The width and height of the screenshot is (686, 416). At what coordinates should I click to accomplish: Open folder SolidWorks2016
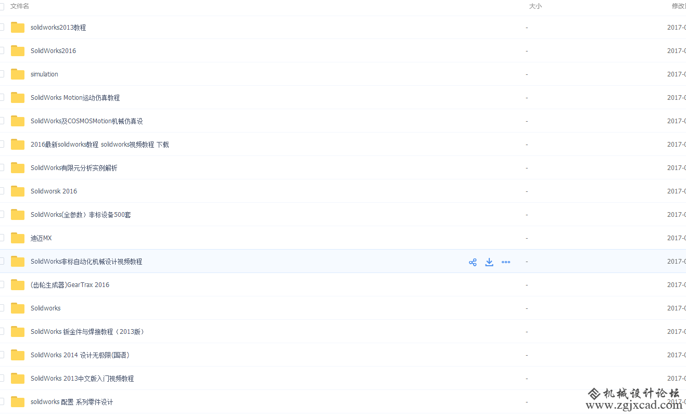pyautogui.click(x=53, y=51)
